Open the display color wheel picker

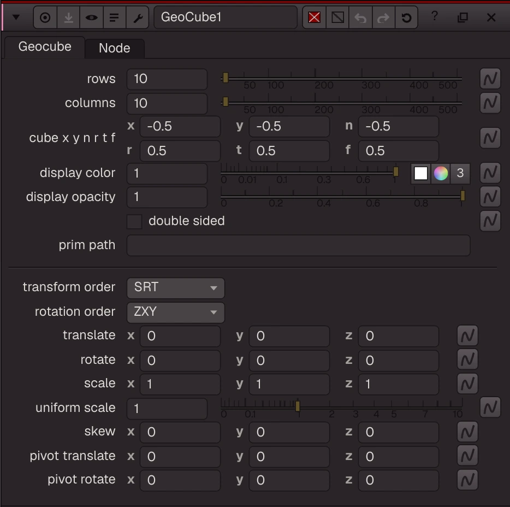point(441,173)
